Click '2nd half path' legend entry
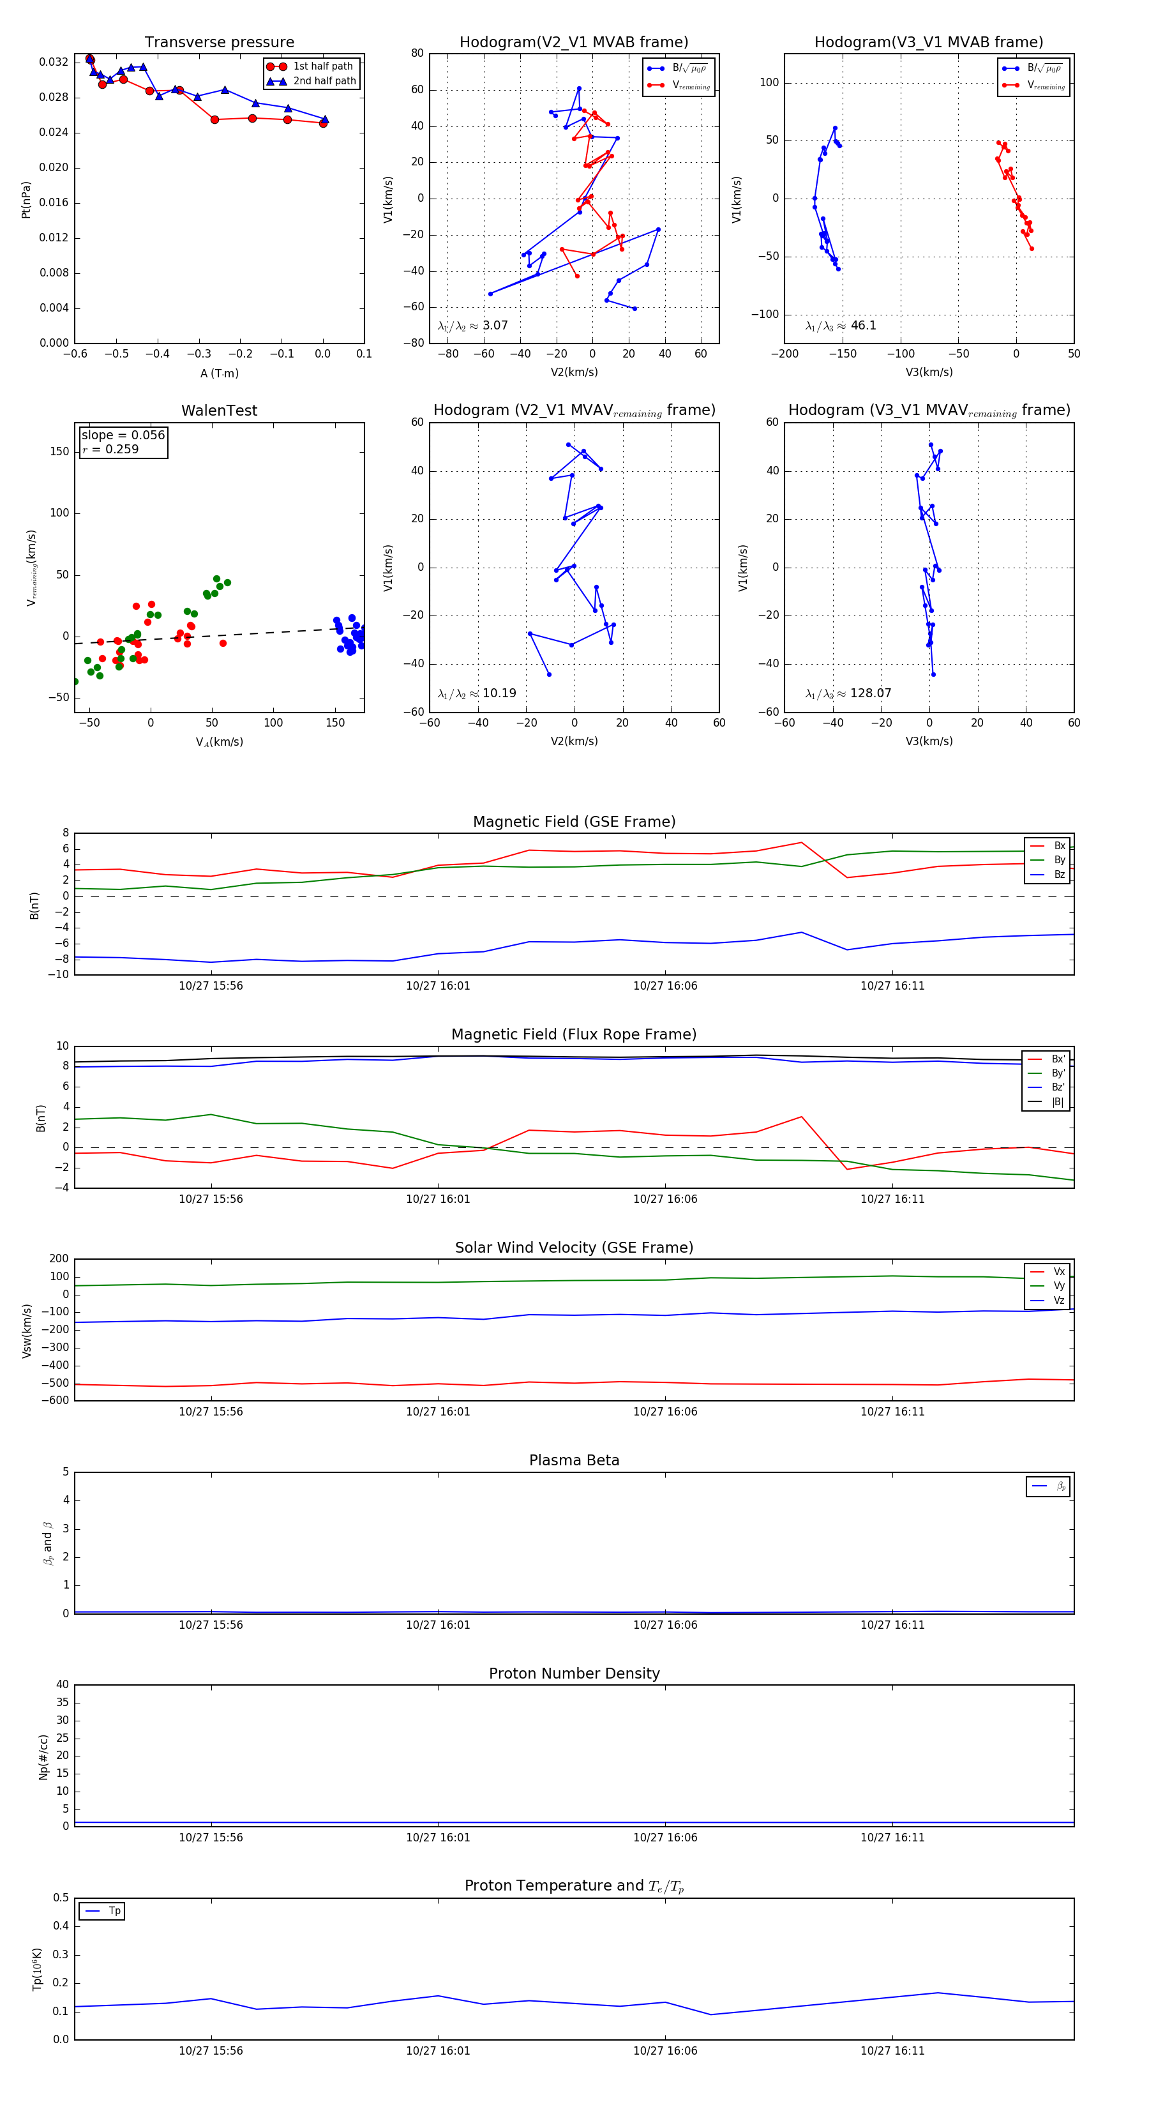 (x=312, y=81)
